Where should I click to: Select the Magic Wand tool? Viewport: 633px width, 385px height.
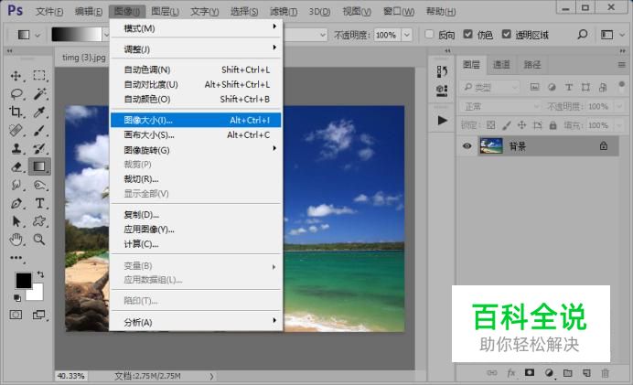click(x=39, y=93)
